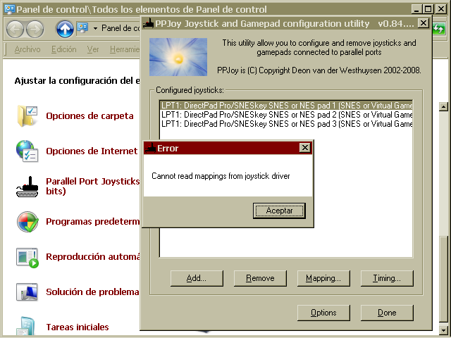Open the Ver menu
This screenshot has width=451, height=338.
(x=93, y=49)
